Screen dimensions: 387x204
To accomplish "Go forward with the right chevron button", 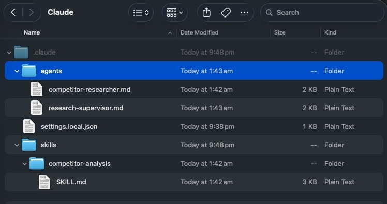I will 32,12.
